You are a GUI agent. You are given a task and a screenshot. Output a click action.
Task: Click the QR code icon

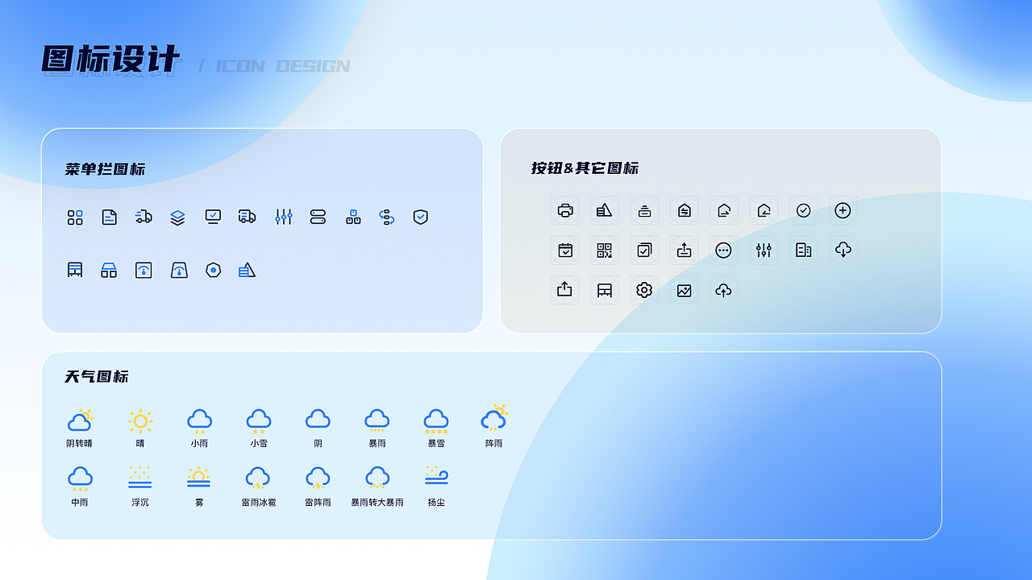604,250
